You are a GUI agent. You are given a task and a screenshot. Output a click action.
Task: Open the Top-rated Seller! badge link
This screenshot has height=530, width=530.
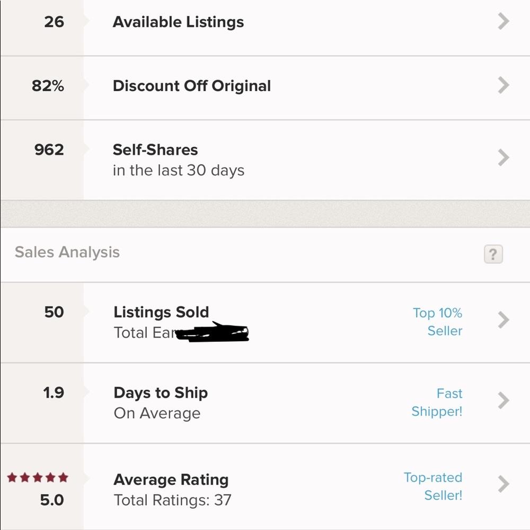tap(433, 486)
